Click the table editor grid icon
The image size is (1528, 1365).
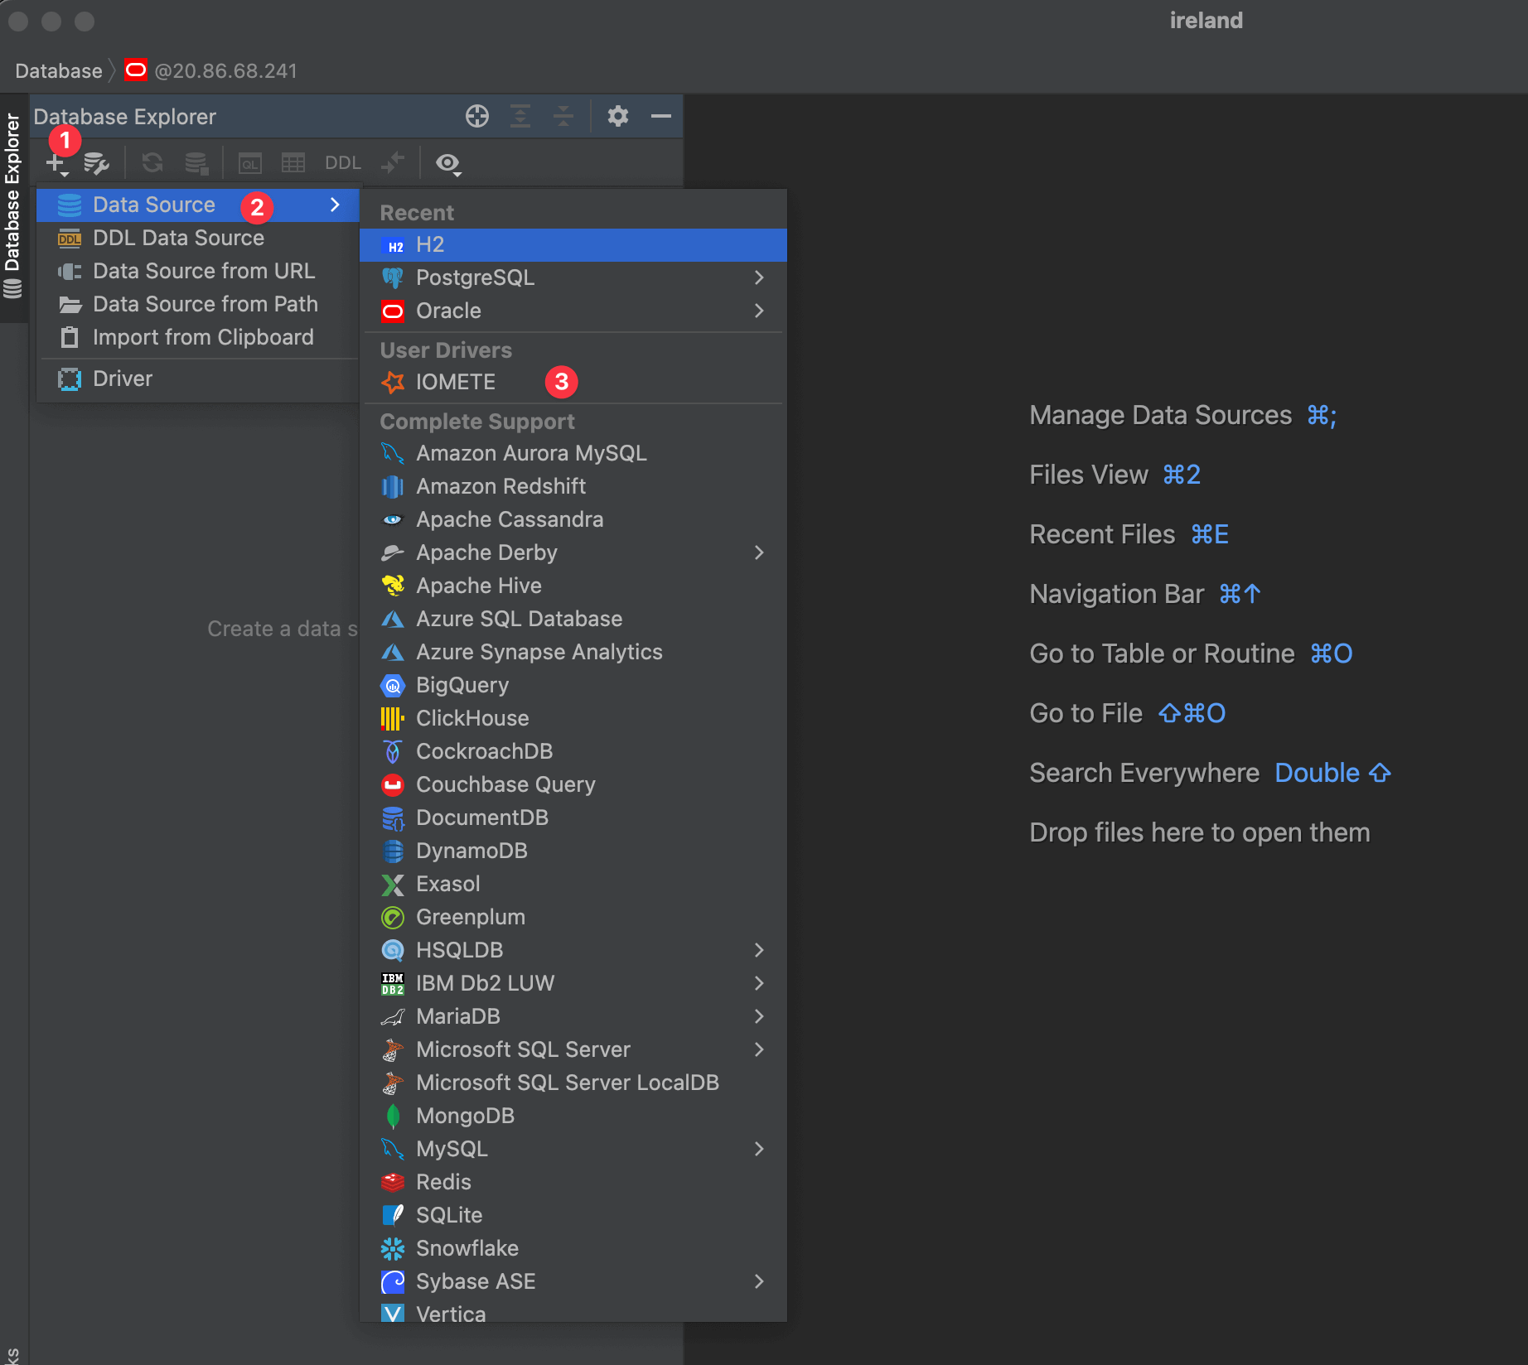(x=293, y=163)
